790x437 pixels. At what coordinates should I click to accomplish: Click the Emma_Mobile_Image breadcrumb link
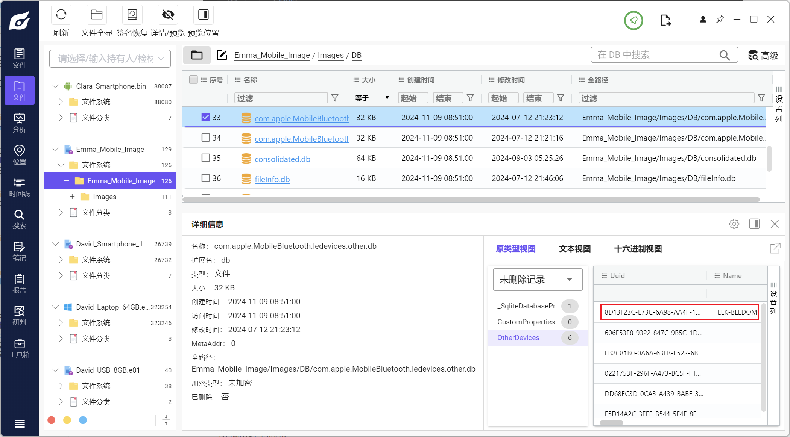coord(272,55)
